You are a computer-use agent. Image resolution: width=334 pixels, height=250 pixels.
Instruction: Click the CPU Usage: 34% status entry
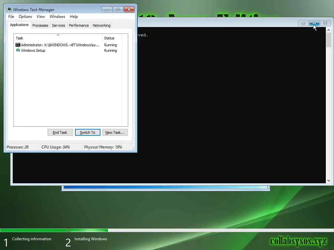point(55,147)
